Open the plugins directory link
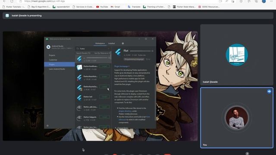The width and height of the screenshot is (276, 155). point(125,111)
